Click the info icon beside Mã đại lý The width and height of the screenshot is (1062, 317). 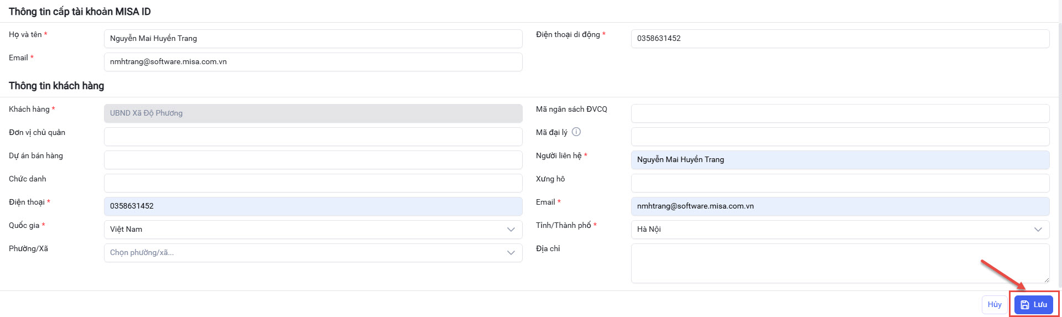(576, 132)
